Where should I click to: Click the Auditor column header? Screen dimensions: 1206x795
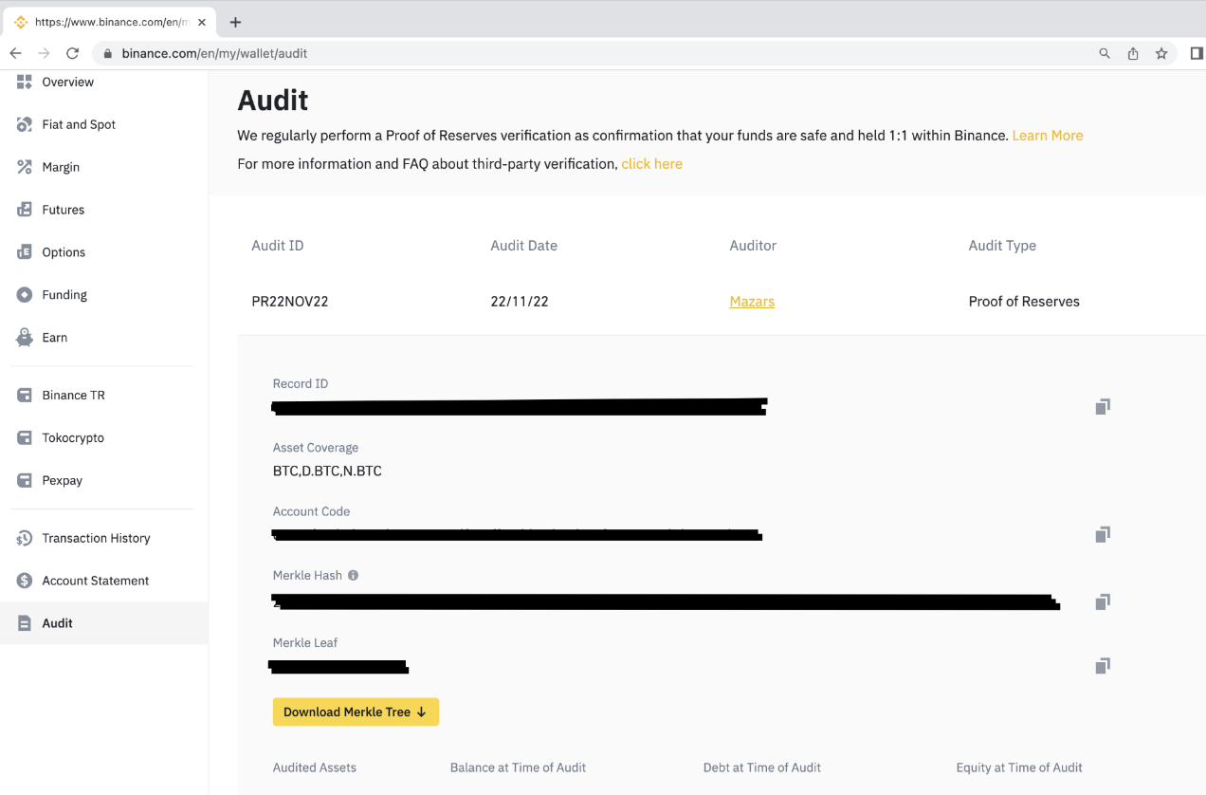pyautogui.click(x=753, y=246)
